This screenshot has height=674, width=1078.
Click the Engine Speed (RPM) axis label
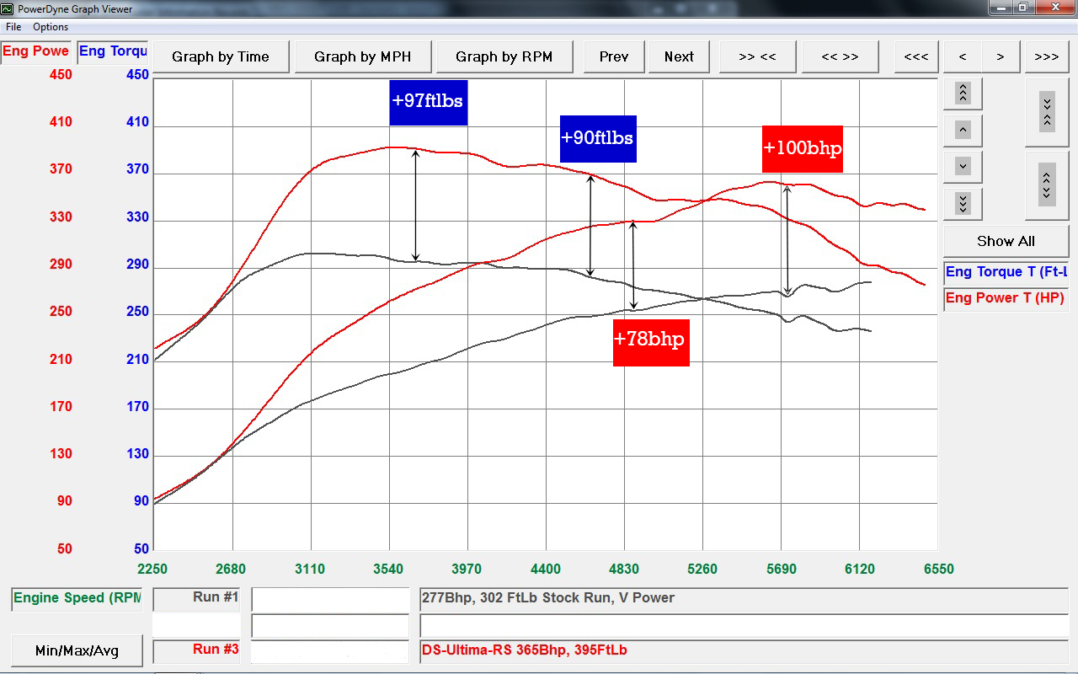77,598
